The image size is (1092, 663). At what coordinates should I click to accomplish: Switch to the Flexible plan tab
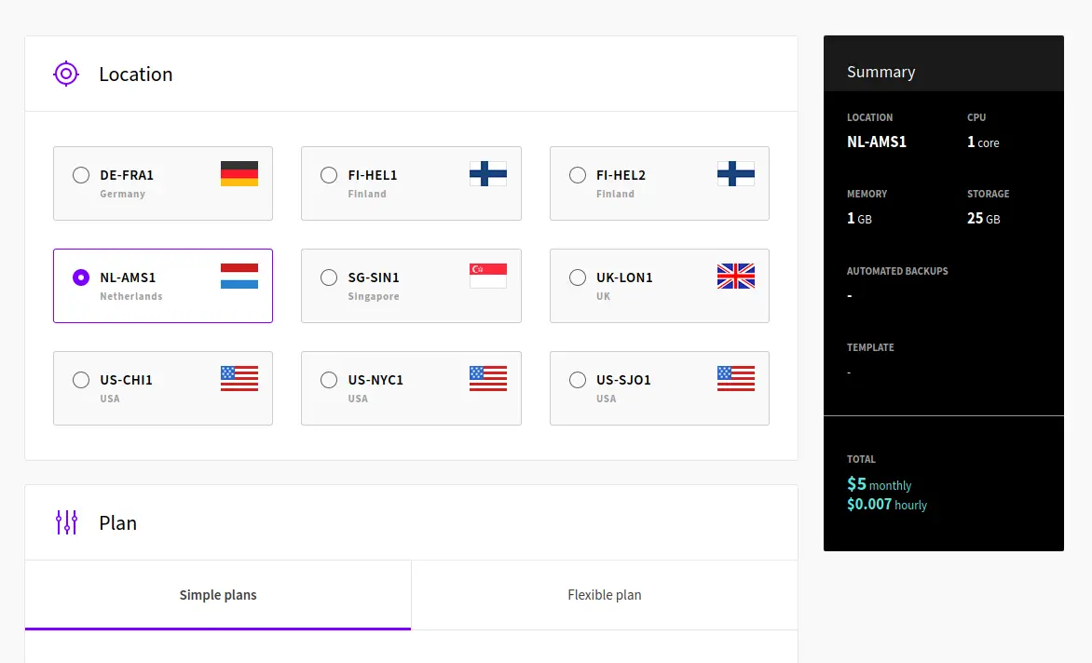604,594
